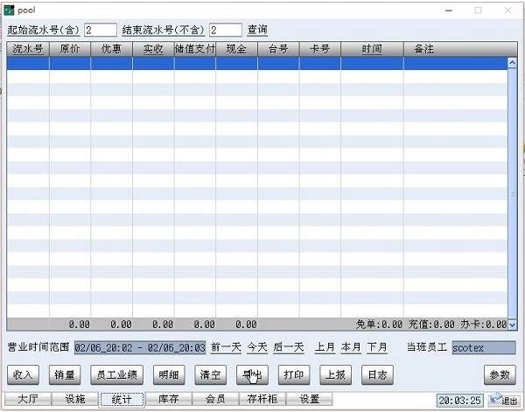Image resolution: width=525 pixels, height=412 pixels.
Task: Click the 充值:0.00 summary text
Action: click(431, 325)
